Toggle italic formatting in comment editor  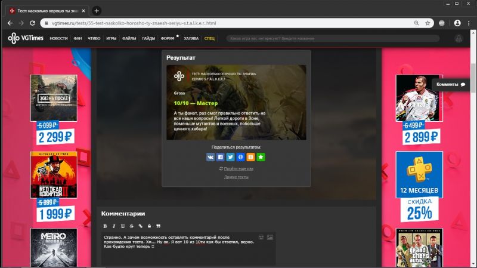[x=114, y=226]
